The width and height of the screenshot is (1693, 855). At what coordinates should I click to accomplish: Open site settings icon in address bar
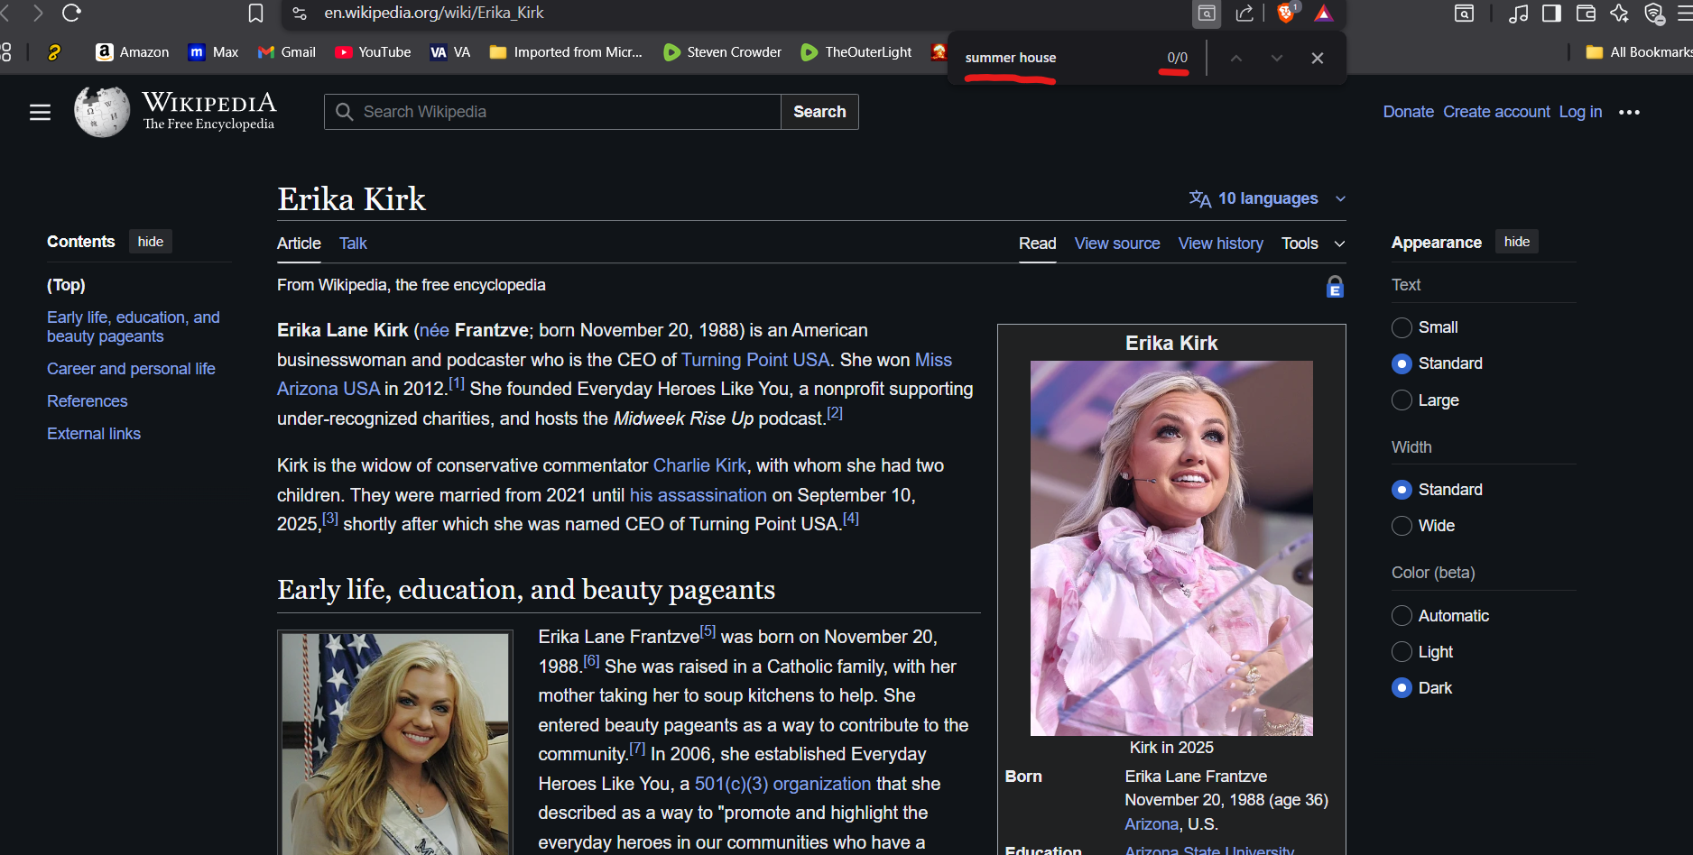(x=301, y=13)
